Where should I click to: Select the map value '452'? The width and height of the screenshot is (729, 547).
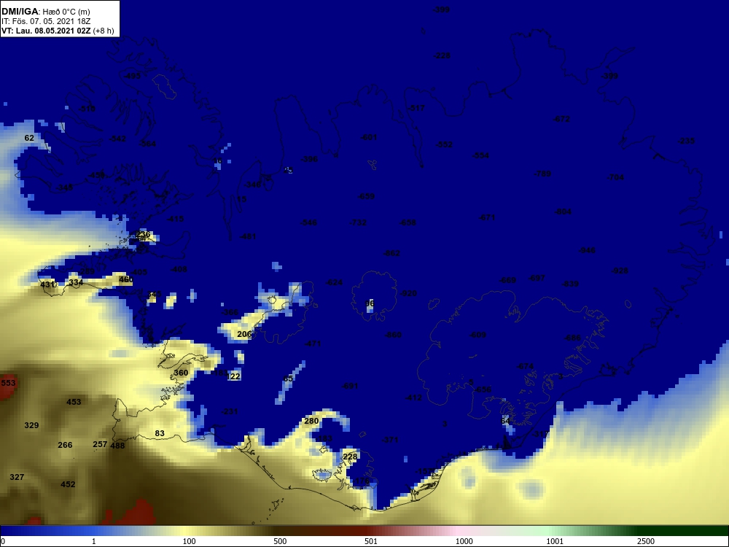[x=68, y=484]
